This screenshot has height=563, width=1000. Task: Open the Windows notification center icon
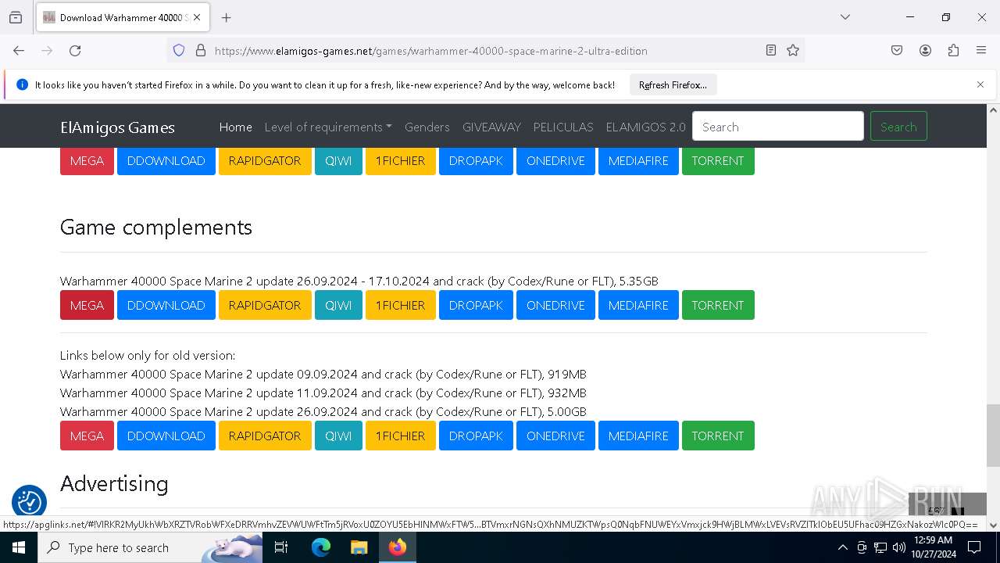[974, 547]
